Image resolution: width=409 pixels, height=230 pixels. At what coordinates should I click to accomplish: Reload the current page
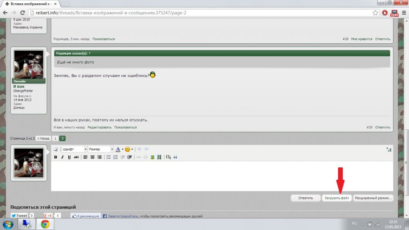[22, 13]
